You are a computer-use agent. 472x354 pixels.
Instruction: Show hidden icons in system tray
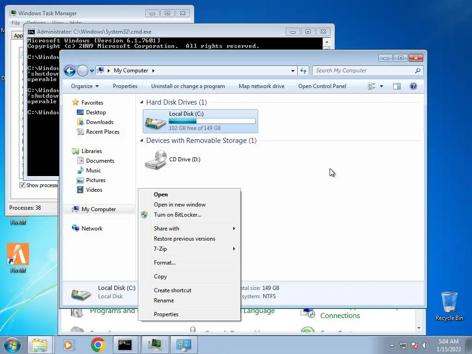click(x=392, y=345)
